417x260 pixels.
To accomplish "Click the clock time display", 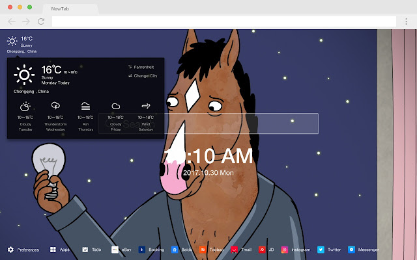I will click(x=208, y=156).
